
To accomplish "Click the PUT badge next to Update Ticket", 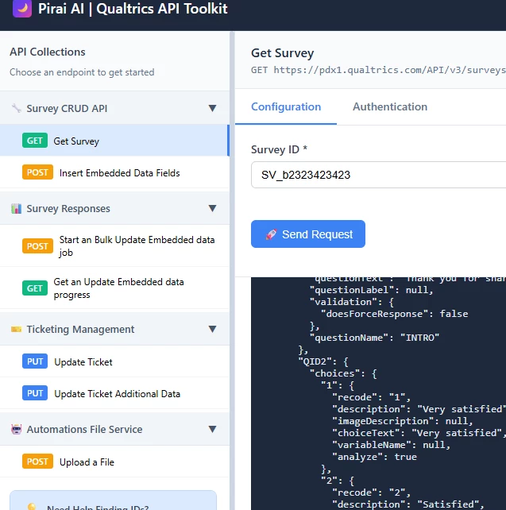I will pyautogui.click(x=35, y=361).
